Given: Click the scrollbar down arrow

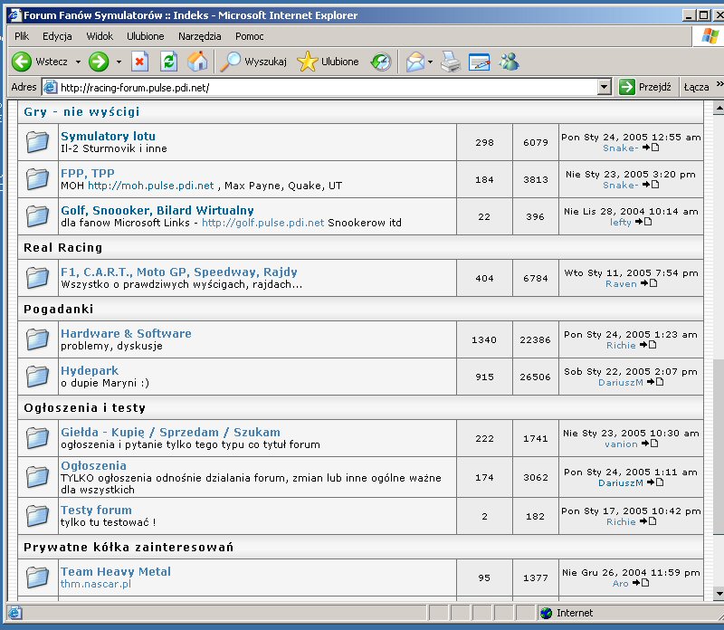Looking at the screenshot, I should [x=719, y=594].
